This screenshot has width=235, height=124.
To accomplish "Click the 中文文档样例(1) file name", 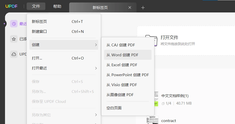I will (x=175, y=96).
